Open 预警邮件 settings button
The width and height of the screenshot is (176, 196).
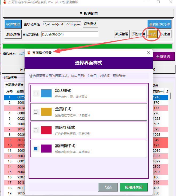(x=139, y=34)
